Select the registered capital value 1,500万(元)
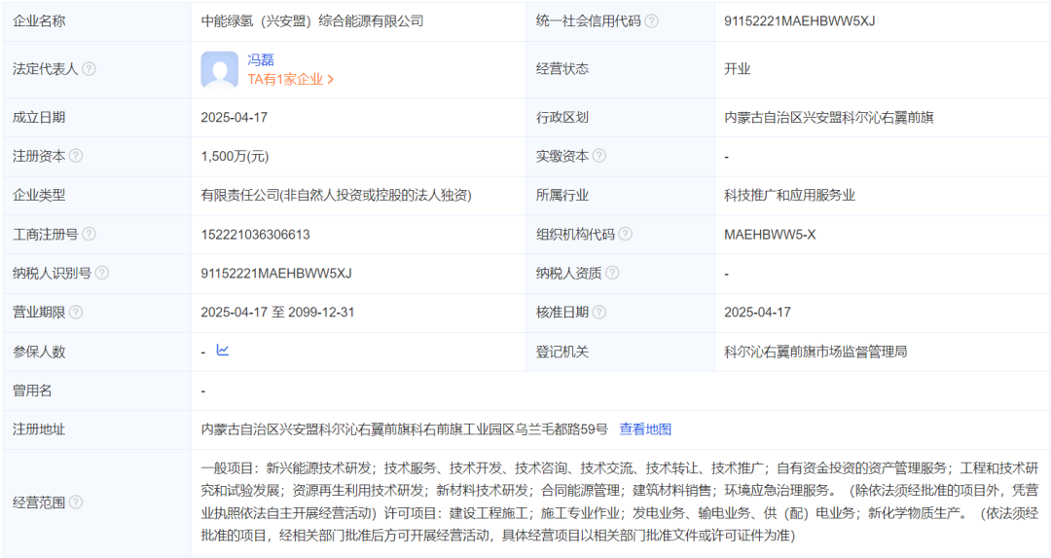The image size is (1051, 558). (235, 156)
